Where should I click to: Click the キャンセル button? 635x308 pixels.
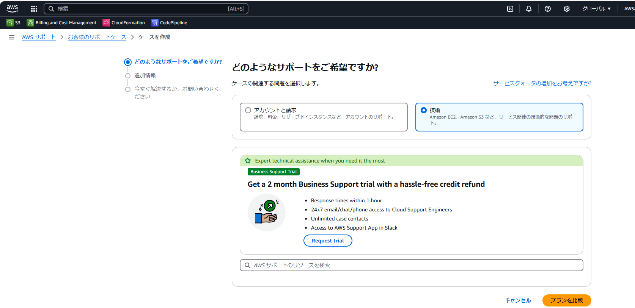517,300
